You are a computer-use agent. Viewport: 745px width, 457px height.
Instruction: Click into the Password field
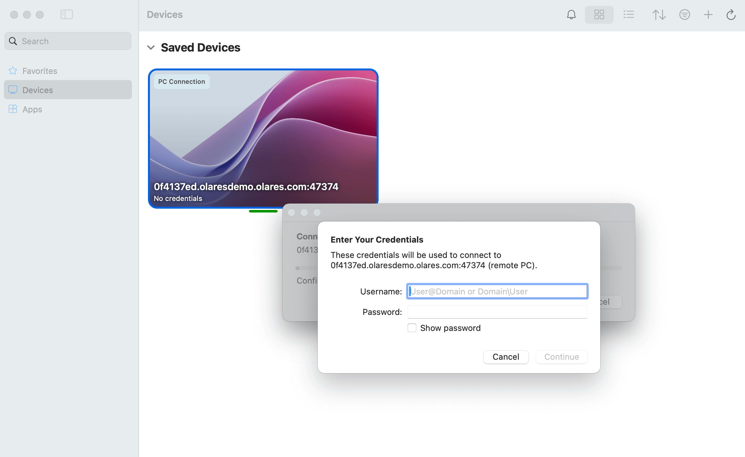point(497,312)
